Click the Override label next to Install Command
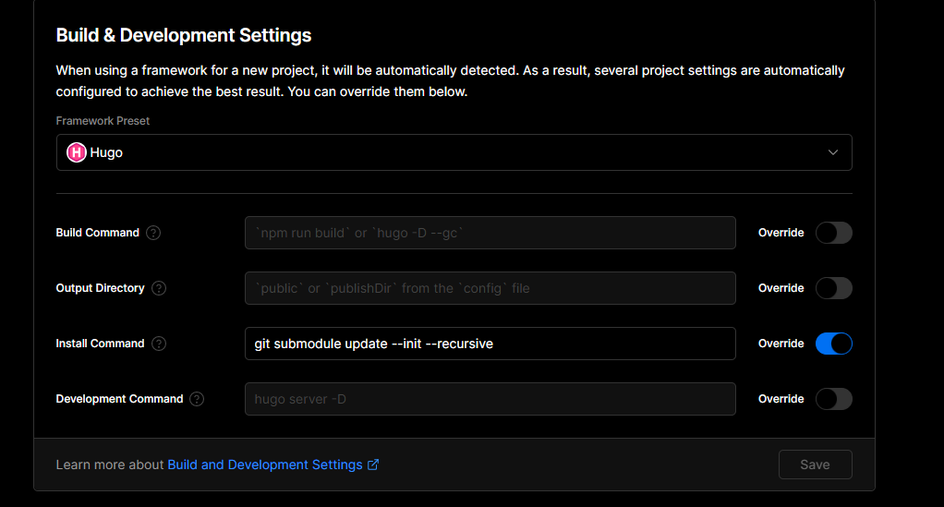 781,344
